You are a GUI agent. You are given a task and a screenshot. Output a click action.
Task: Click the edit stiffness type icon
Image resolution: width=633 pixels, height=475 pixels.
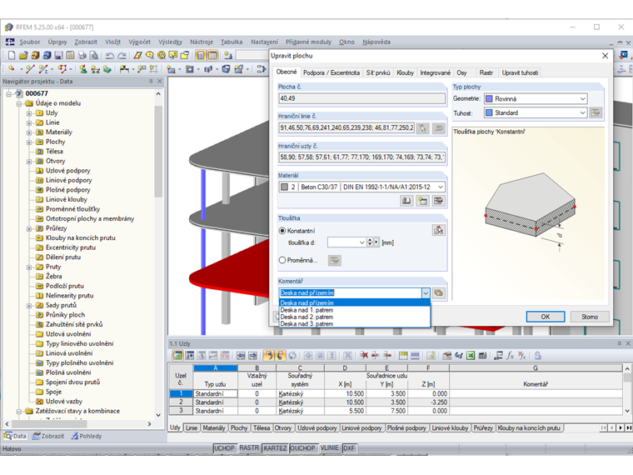click(x=596, y=112)
